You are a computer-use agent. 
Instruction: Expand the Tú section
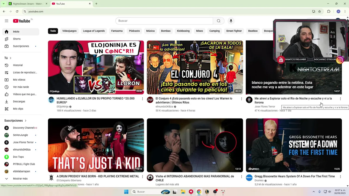8,58
